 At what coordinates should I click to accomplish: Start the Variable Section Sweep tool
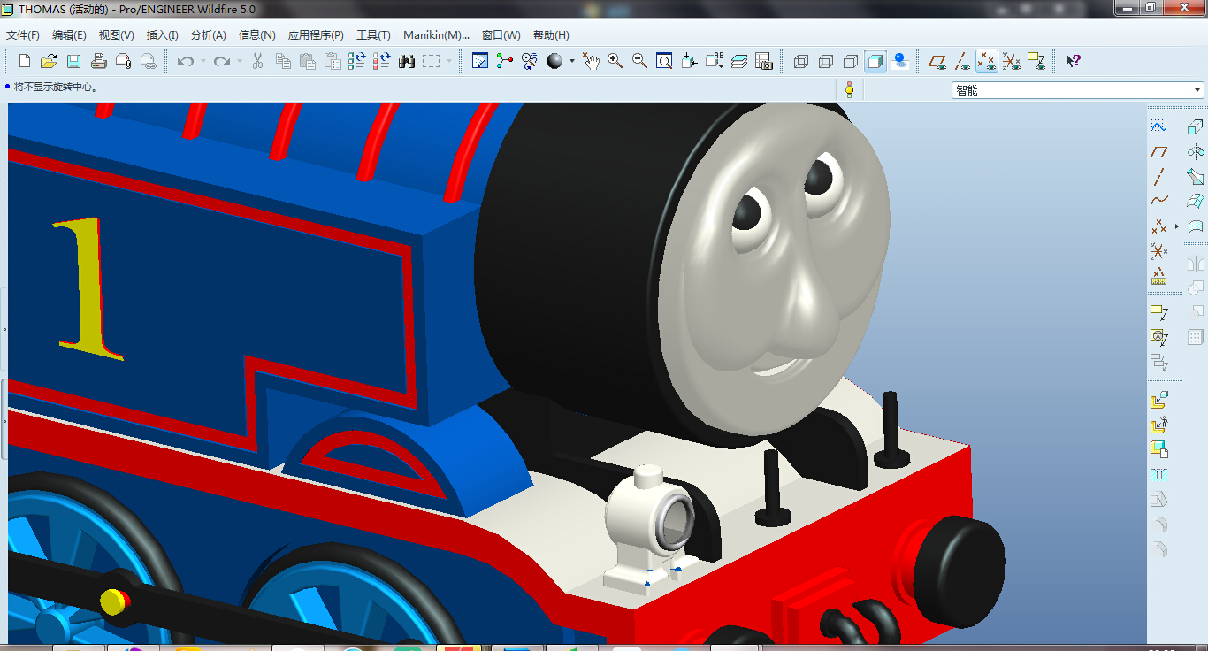(x=1196, y=177)
